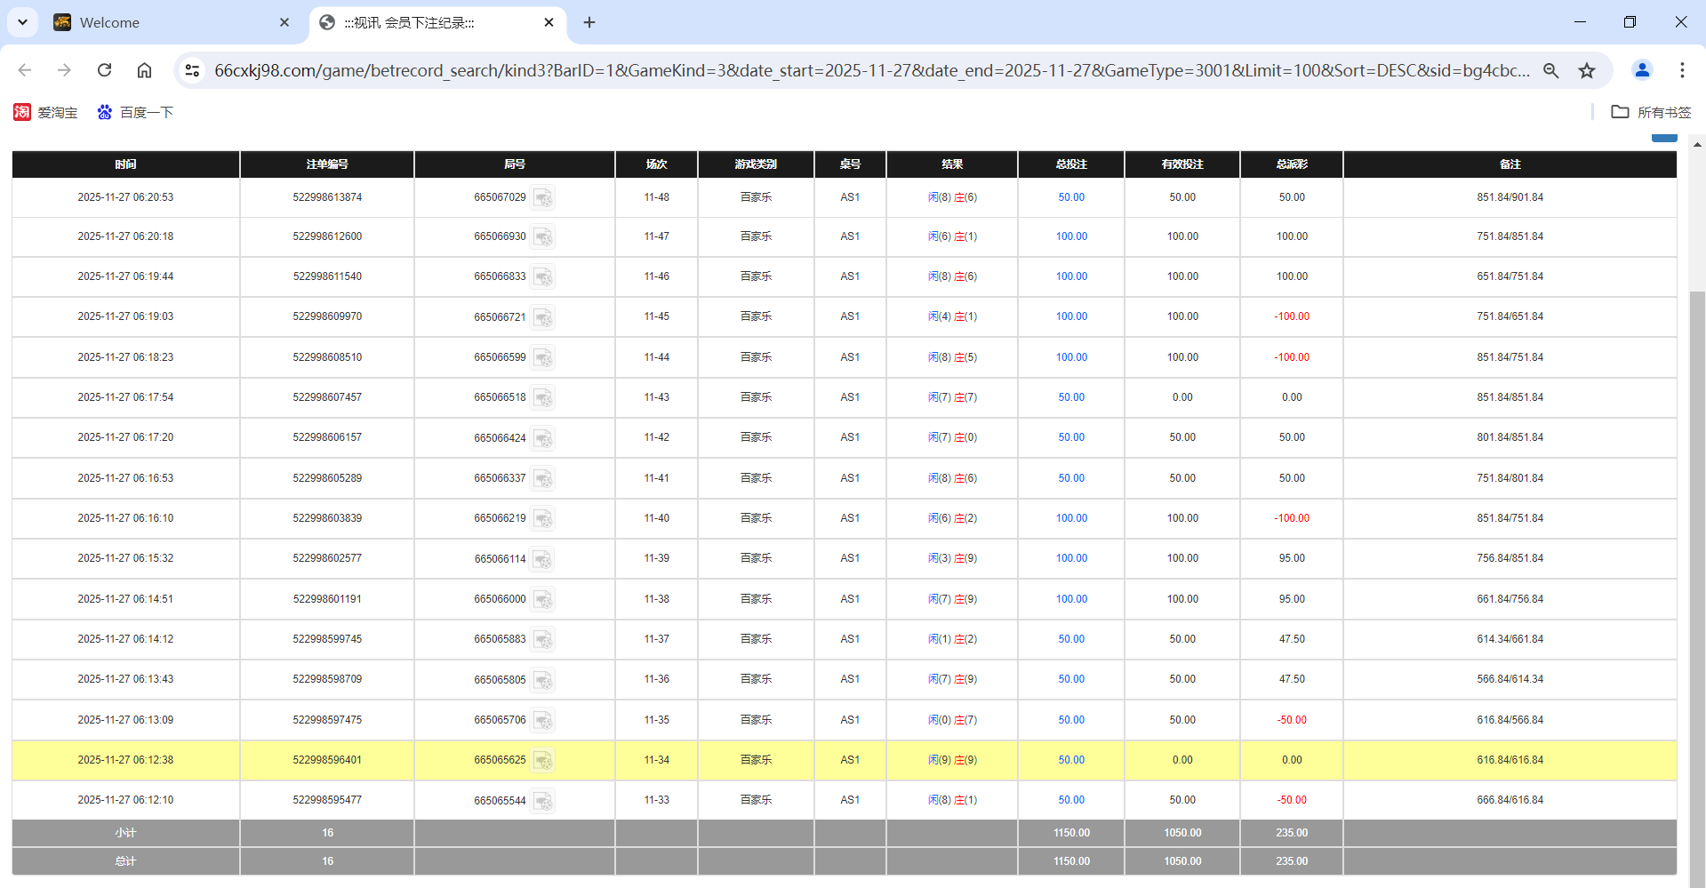Click the card icon beside round 665067029

tap(543, 197)
